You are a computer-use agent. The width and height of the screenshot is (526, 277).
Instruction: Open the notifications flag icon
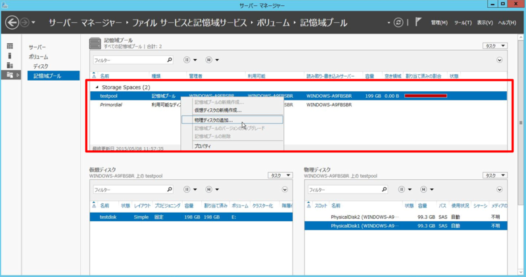pyautogui.click(x=418, y=23)
